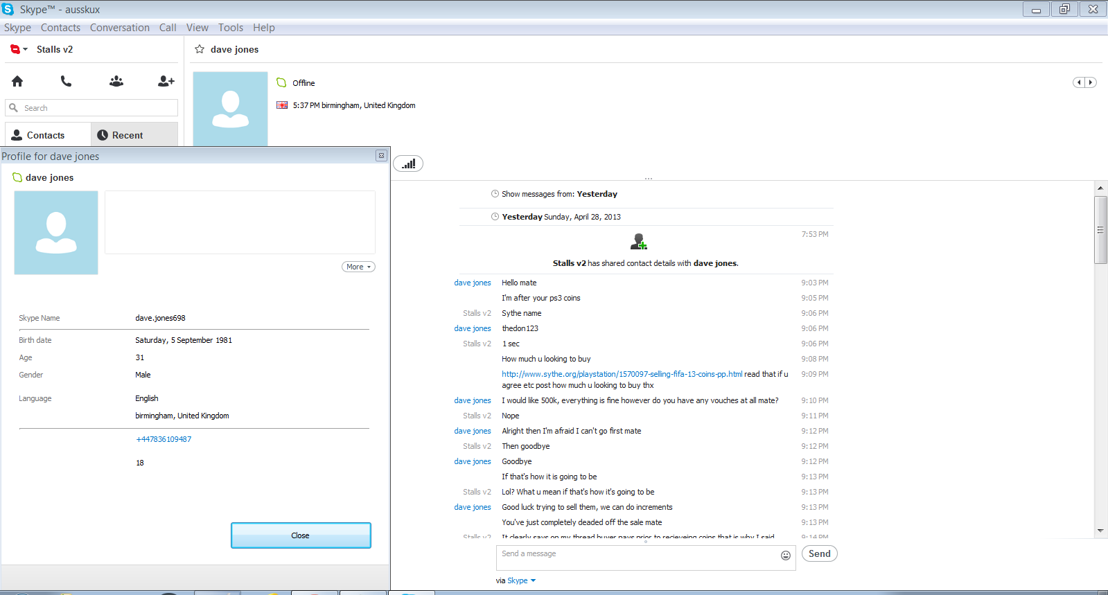This screenshot has width=1108, height=595.
Task: Click the chat scrollbar thumb
Action: click(1100, 230)
